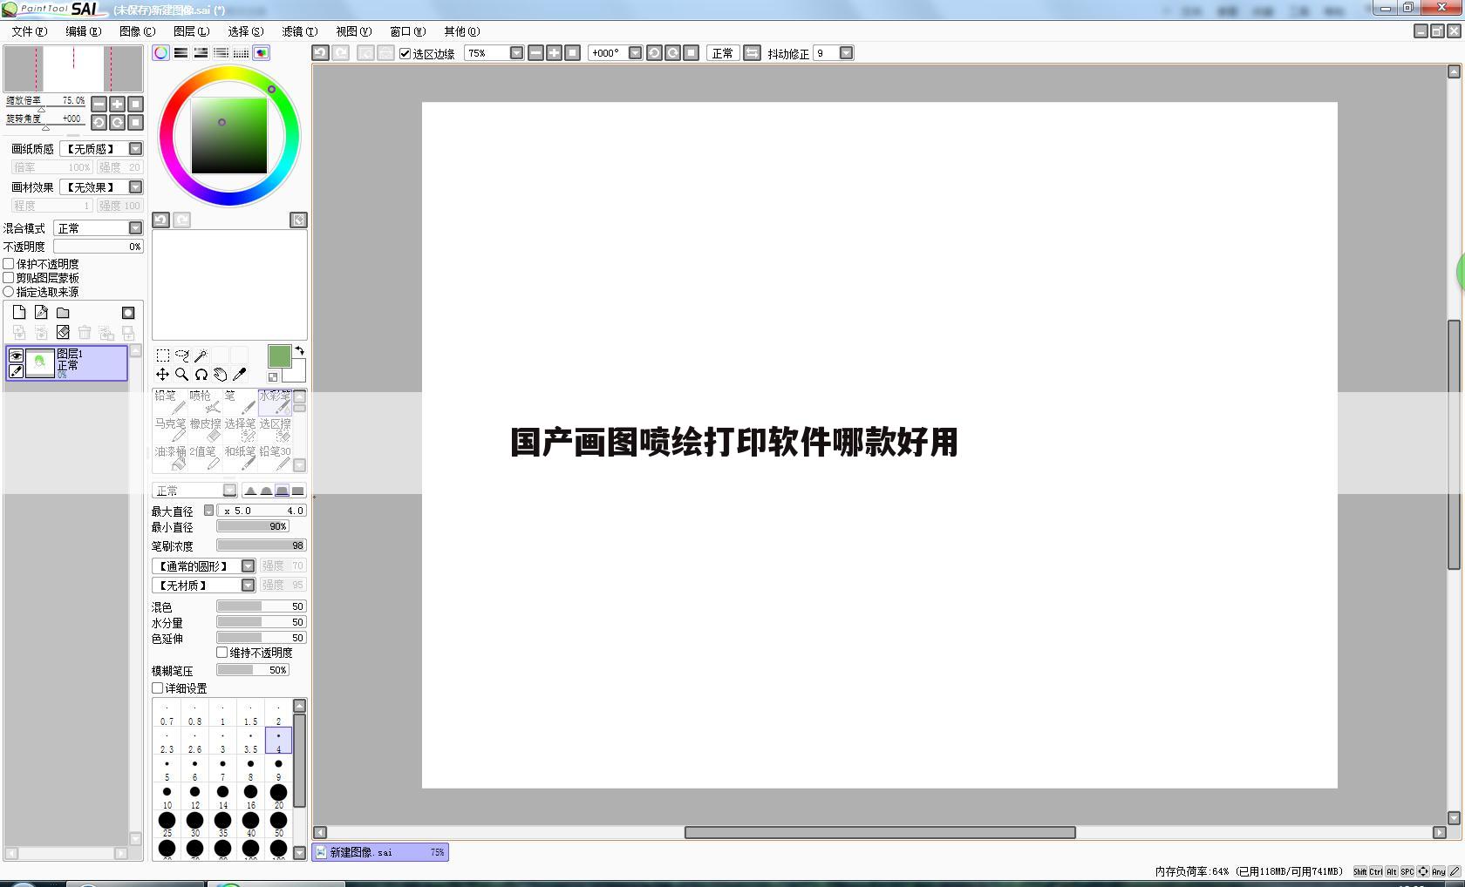Select the move tool
The width and height of the screenshot is (1465, 887).
coord(162,375)
